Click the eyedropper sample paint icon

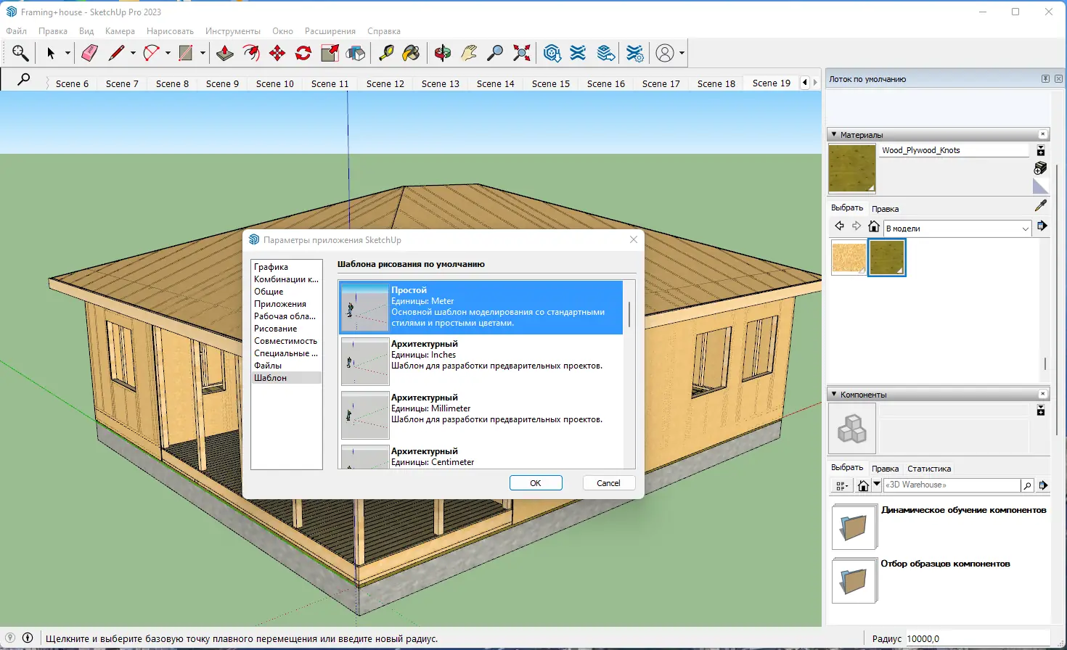[x=1040, y=206]
